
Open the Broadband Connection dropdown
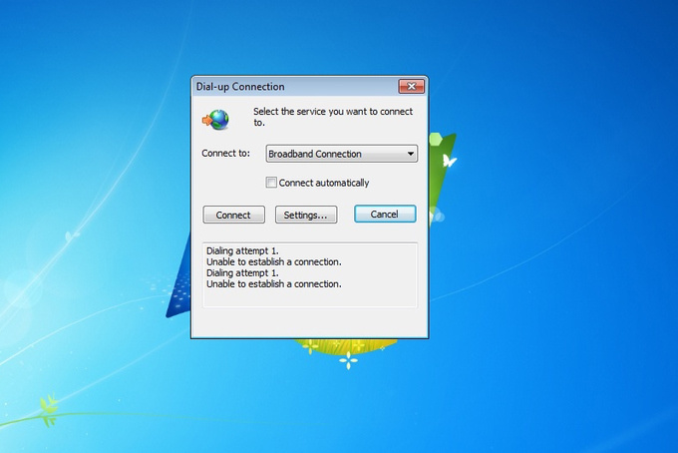[342, 154]
